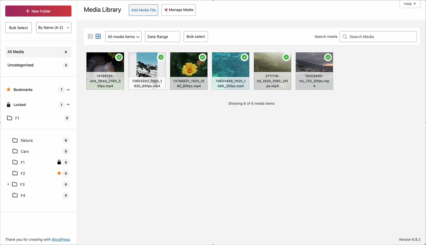The width and height of the screenshot is (426, 245).
Task: Click the padlock icon on the F1 folder
Action: (x=59, y=162)
